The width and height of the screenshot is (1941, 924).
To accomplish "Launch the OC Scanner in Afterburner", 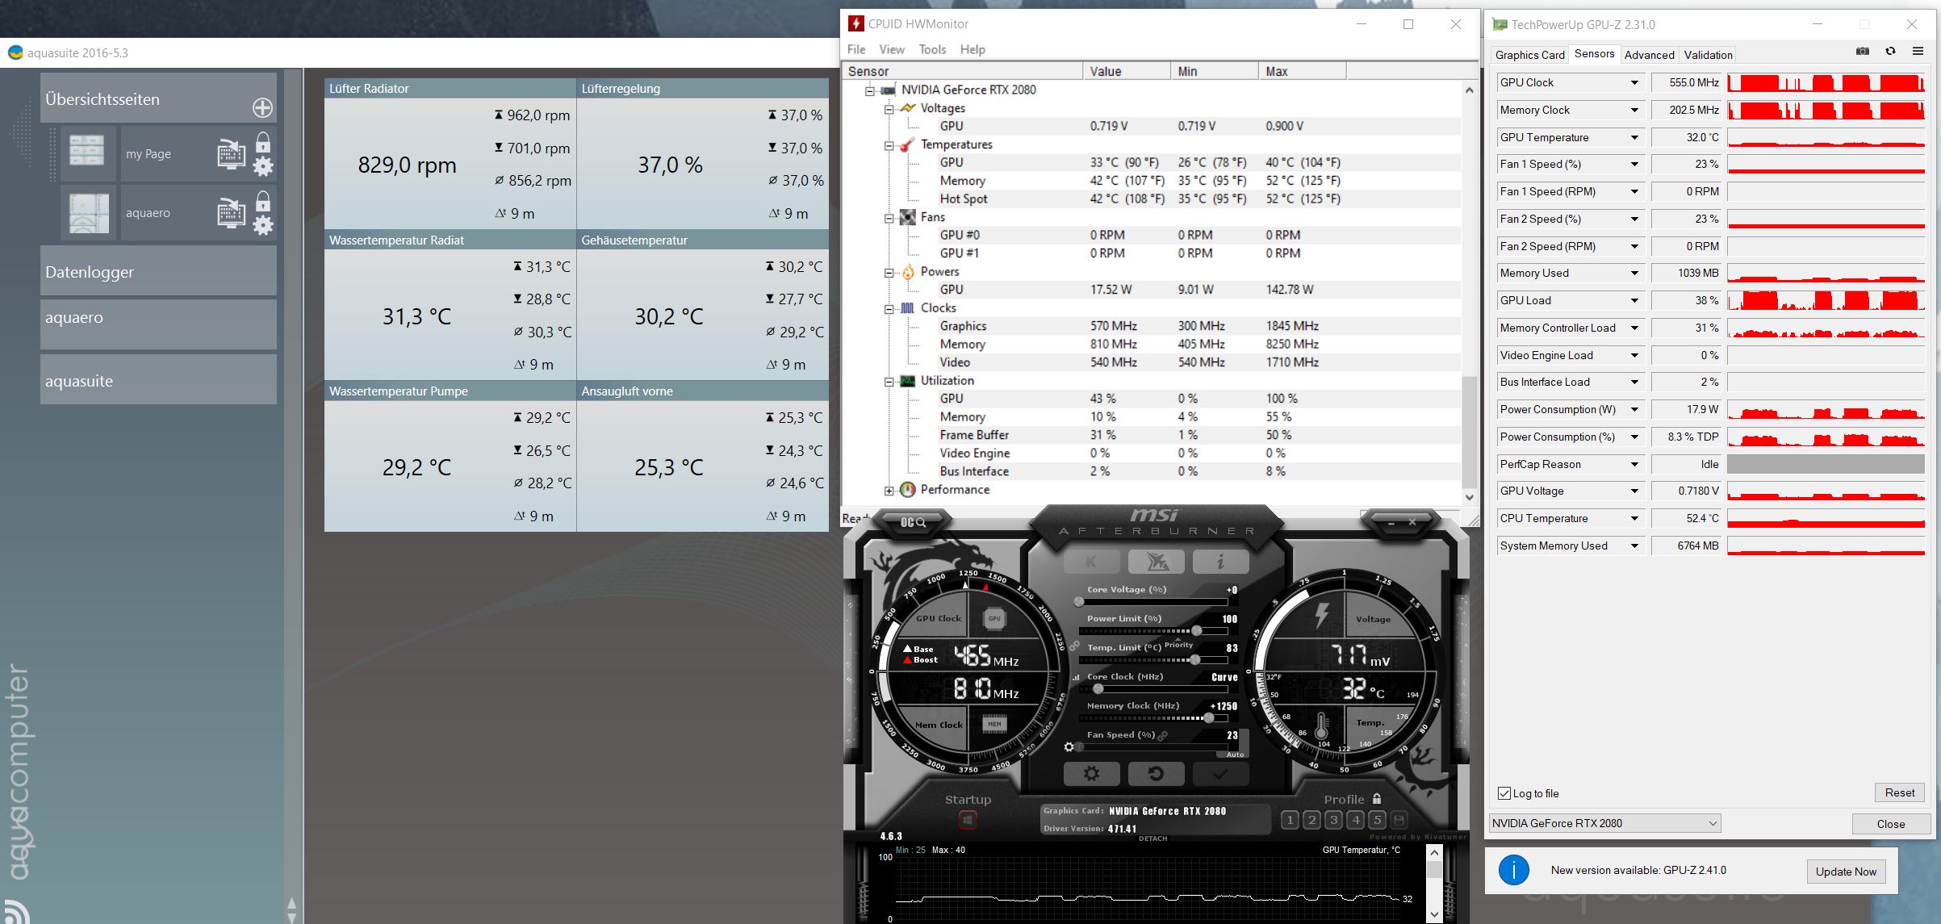I will tap(913, 522).
